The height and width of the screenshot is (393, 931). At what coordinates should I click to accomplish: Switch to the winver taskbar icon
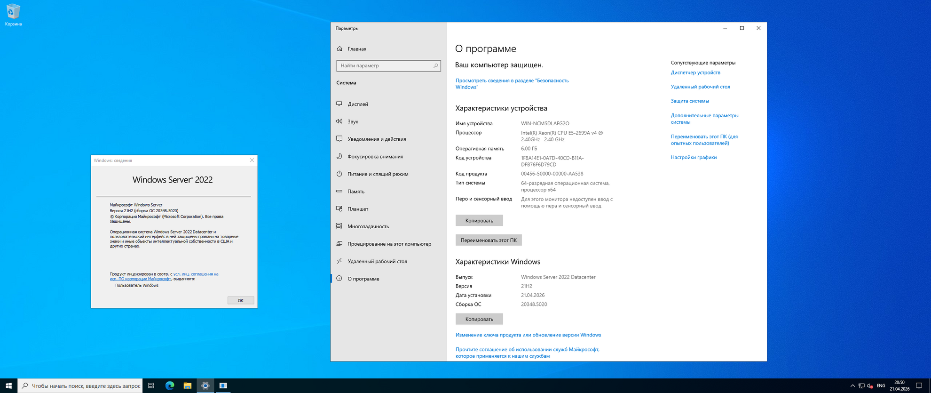[x=223, y=385]
